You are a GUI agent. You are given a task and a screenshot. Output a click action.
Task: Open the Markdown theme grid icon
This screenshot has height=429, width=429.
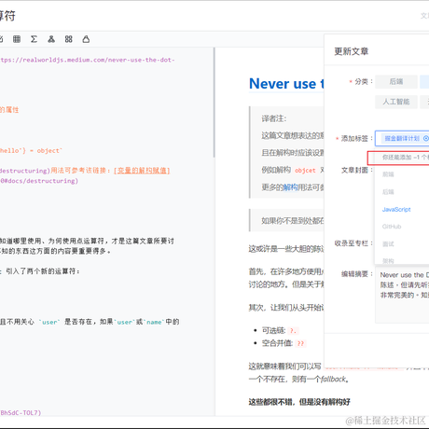pos(69,39)
